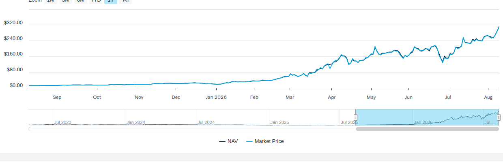
Task: Click the gray scrollbar thumb under navigator
Action: click(x=427, y=129)
